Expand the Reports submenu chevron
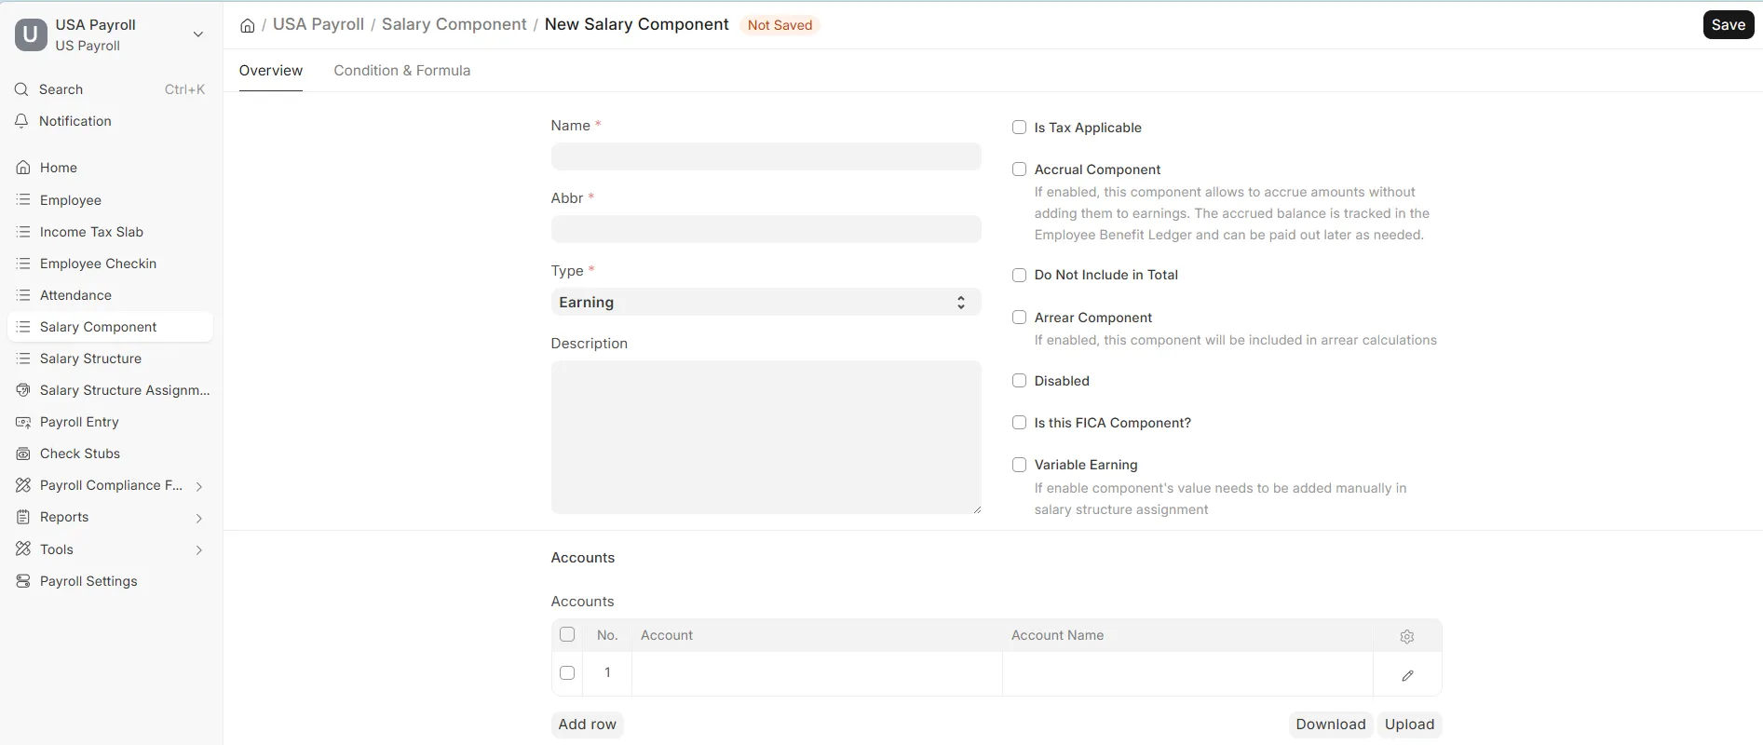The width and height of the screenshot is (1763, 745). click(199, 518)
